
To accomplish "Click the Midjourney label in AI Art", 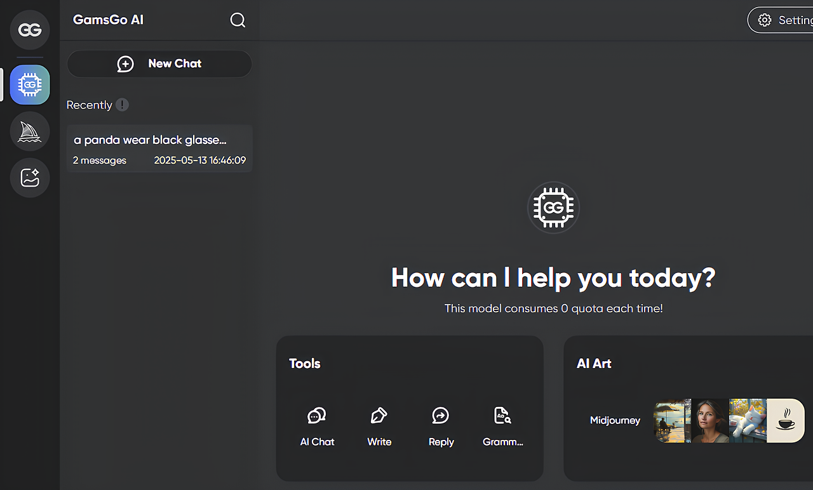I will point(615,420).
